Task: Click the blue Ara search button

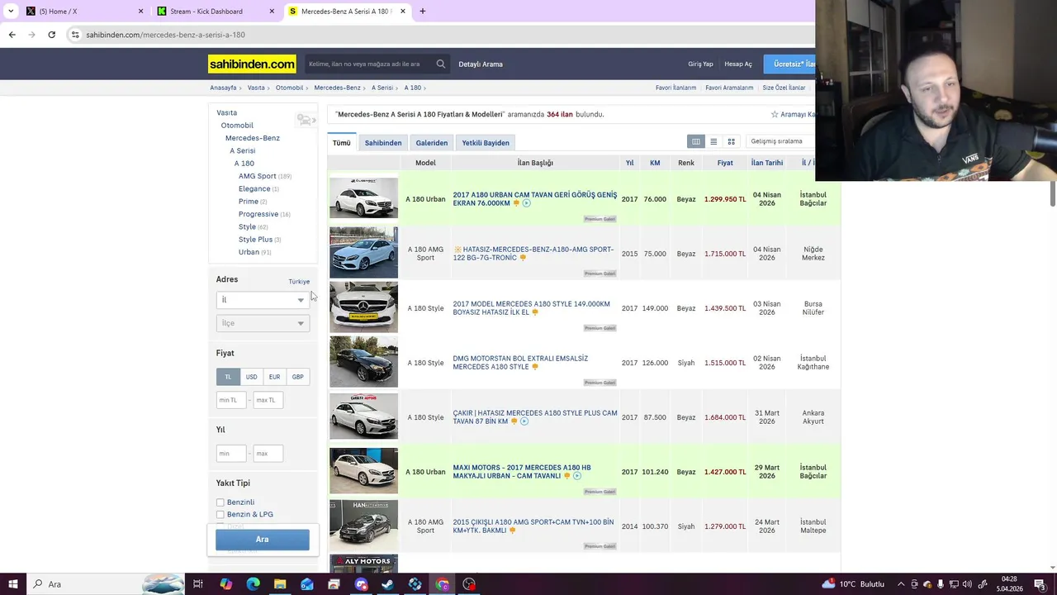Action: pos(263,540)
